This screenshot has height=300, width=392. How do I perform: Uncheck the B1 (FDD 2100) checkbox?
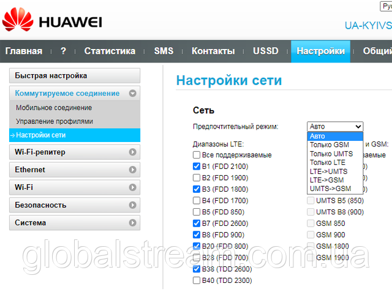pyautogui.click(x=197, y=166)
